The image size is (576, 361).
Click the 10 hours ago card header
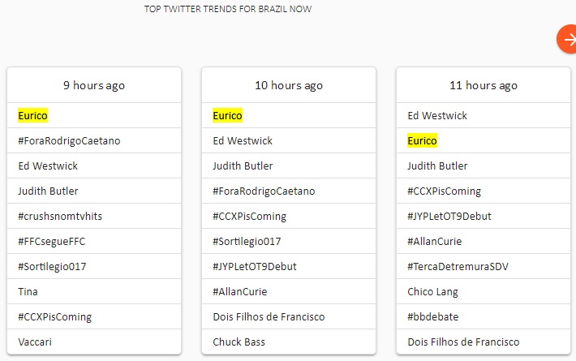point(289,85)
